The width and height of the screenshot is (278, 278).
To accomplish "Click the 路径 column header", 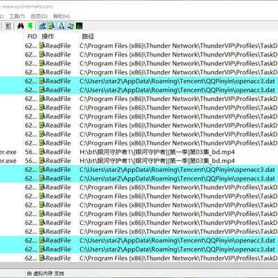I will pyautogui.click(x=88, y=36).
